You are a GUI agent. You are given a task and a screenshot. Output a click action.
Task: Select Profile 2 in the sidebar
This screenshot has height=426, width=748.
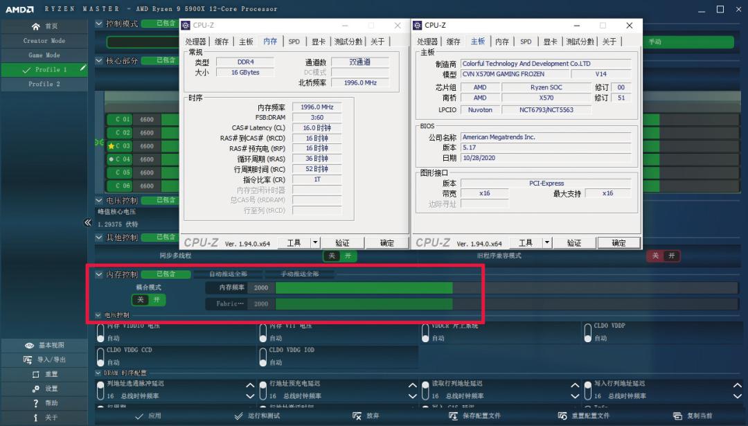coord(44,84)
